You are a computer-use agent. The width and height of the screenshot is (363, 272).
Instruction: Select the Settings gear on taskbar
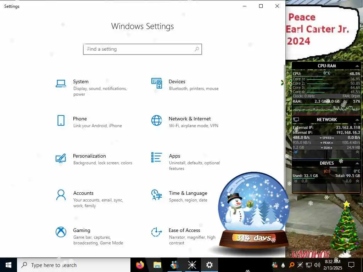pos(209,265)
